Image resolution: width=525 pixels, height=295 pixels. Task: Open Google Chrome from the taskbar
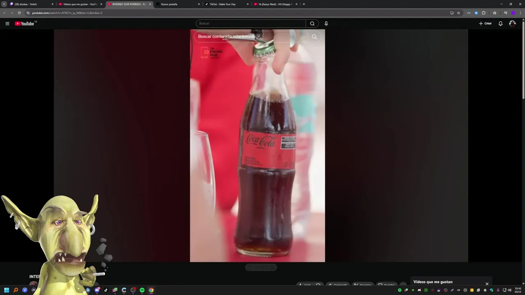[151, 290]
